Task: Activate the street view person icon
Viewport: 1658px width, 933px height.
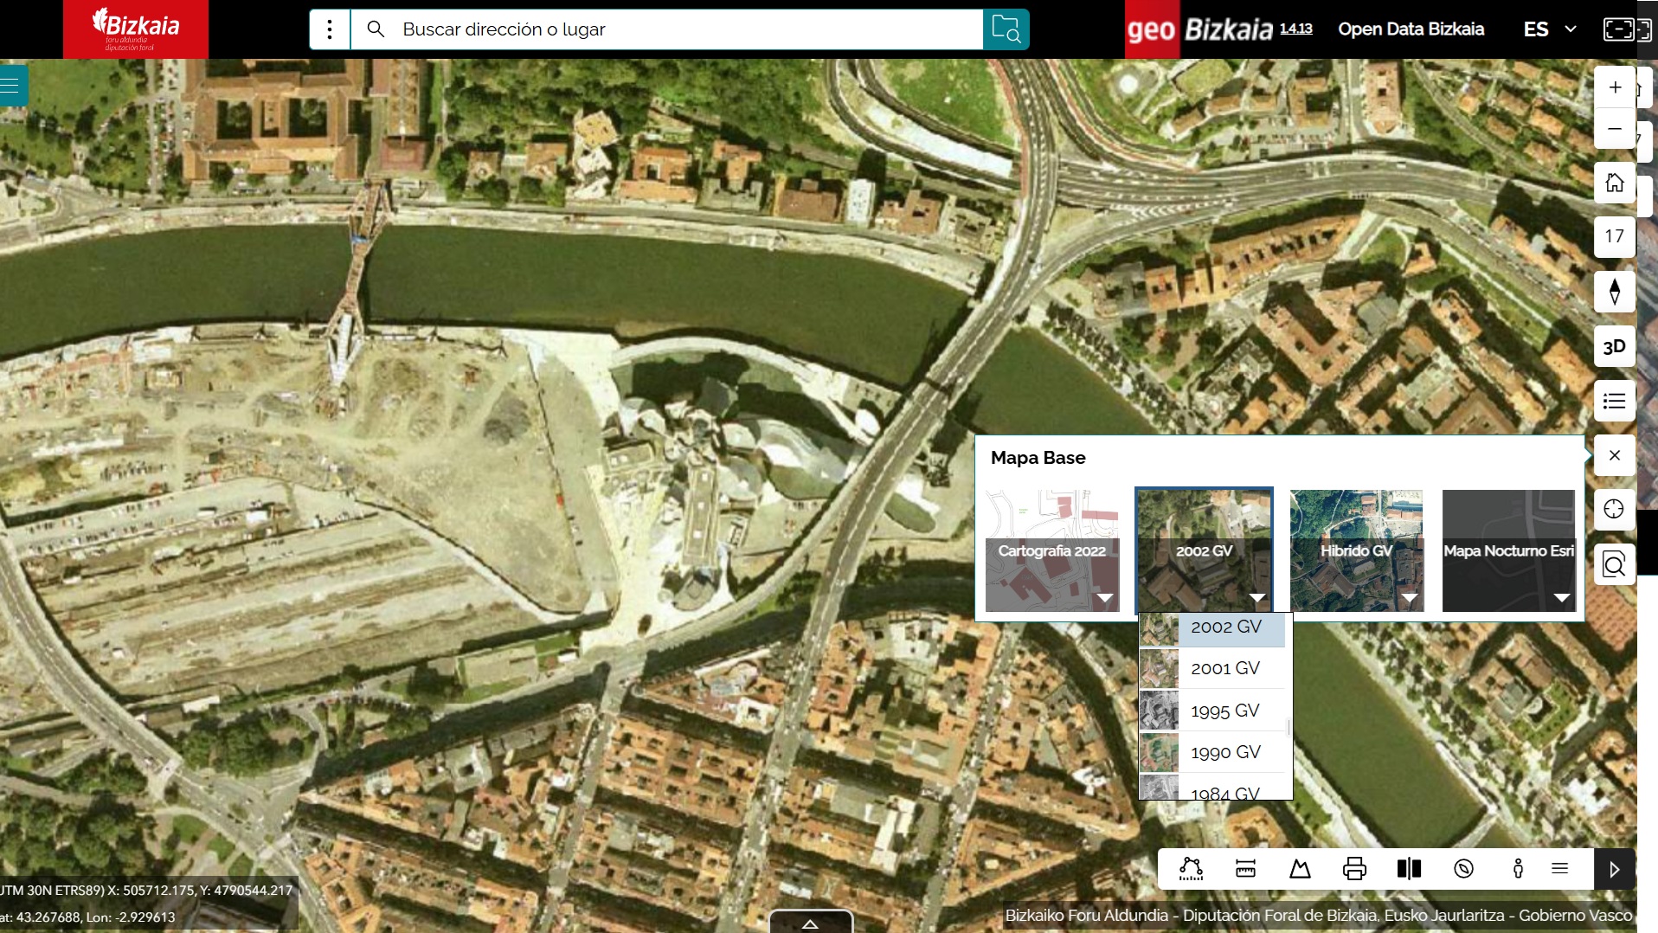Action: [x=1518, y=869]
